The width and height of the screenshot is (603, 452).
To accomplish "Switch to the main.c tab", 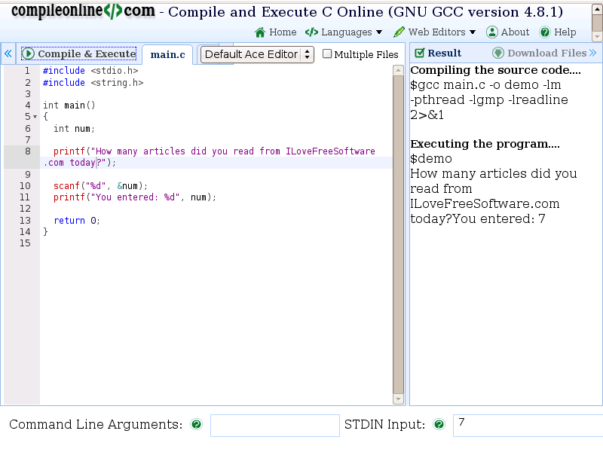I will tap(167, 54).
